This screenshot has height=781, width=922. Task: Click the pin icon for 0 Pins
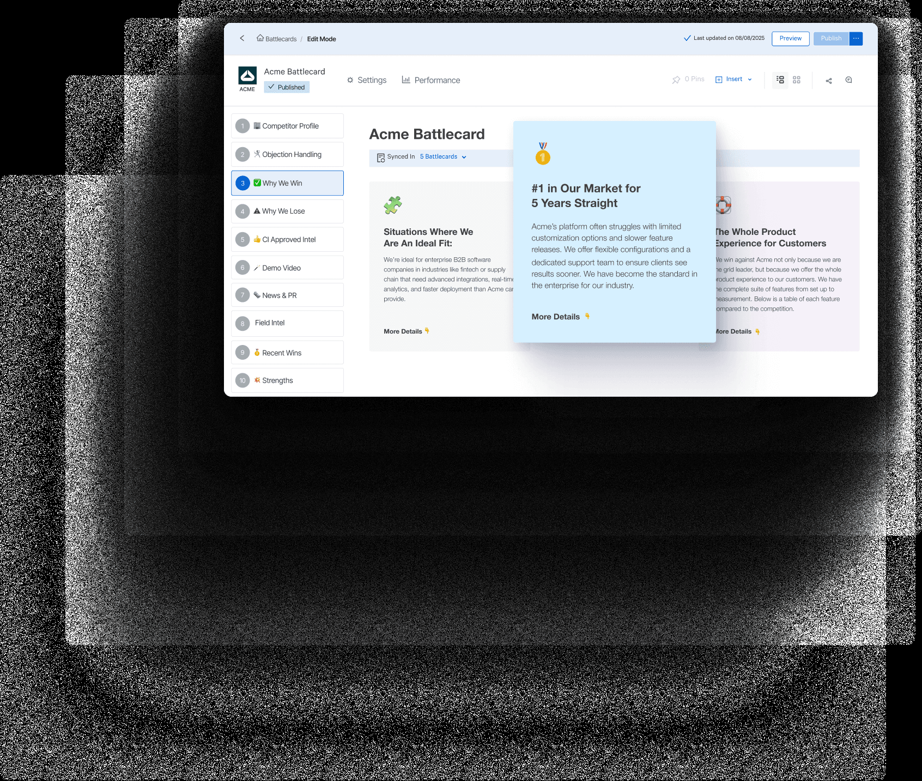(676, 80)
